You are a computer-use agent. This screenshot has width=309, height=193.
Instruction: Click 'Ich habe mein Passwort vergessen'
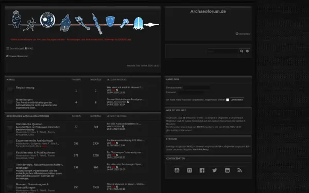[184, 100]
